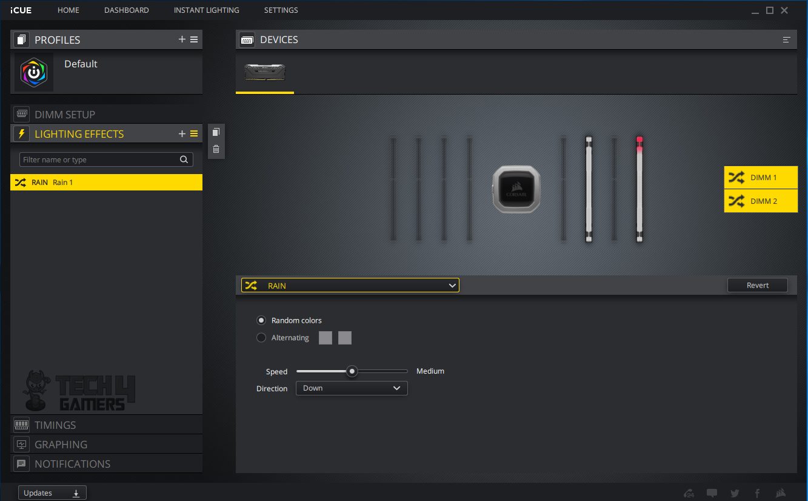Open the Direction dropdown set to Down

(x=352, y=388)
